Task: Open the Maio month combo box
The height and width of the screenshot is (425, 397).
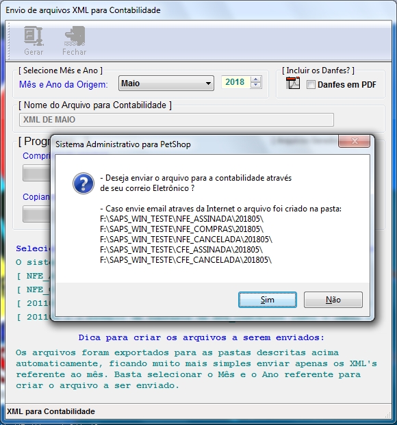Action: (166, 83)
